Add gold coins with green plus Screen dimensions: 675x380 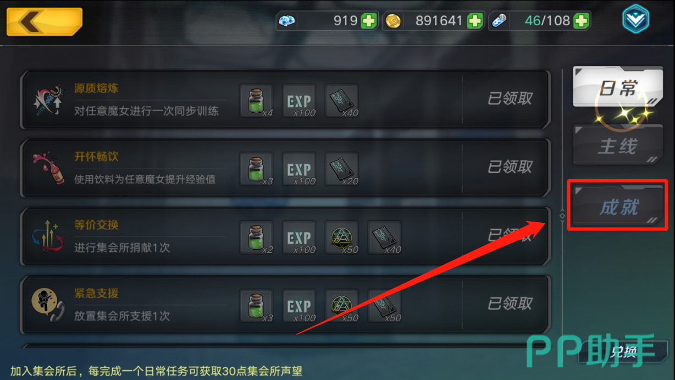coord(474,21)
